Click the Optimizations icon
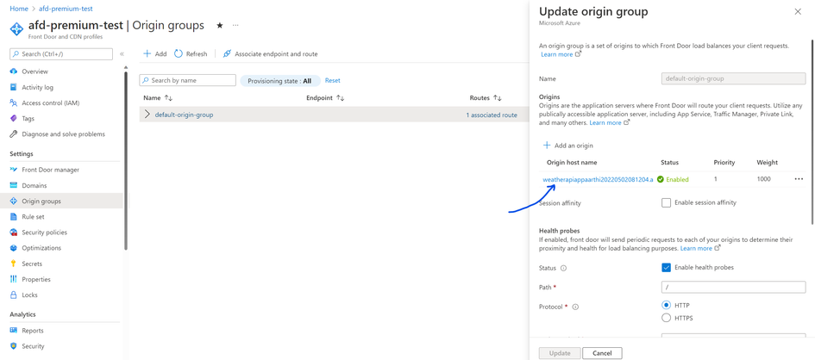Viewport: 815px width, 360px height. tap(14, 248)
